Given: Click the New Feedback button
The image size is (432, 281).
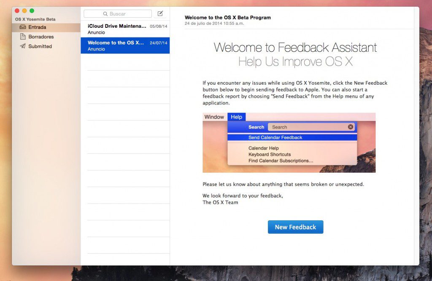Looking at the screenshot, I should tap(295, 227).
